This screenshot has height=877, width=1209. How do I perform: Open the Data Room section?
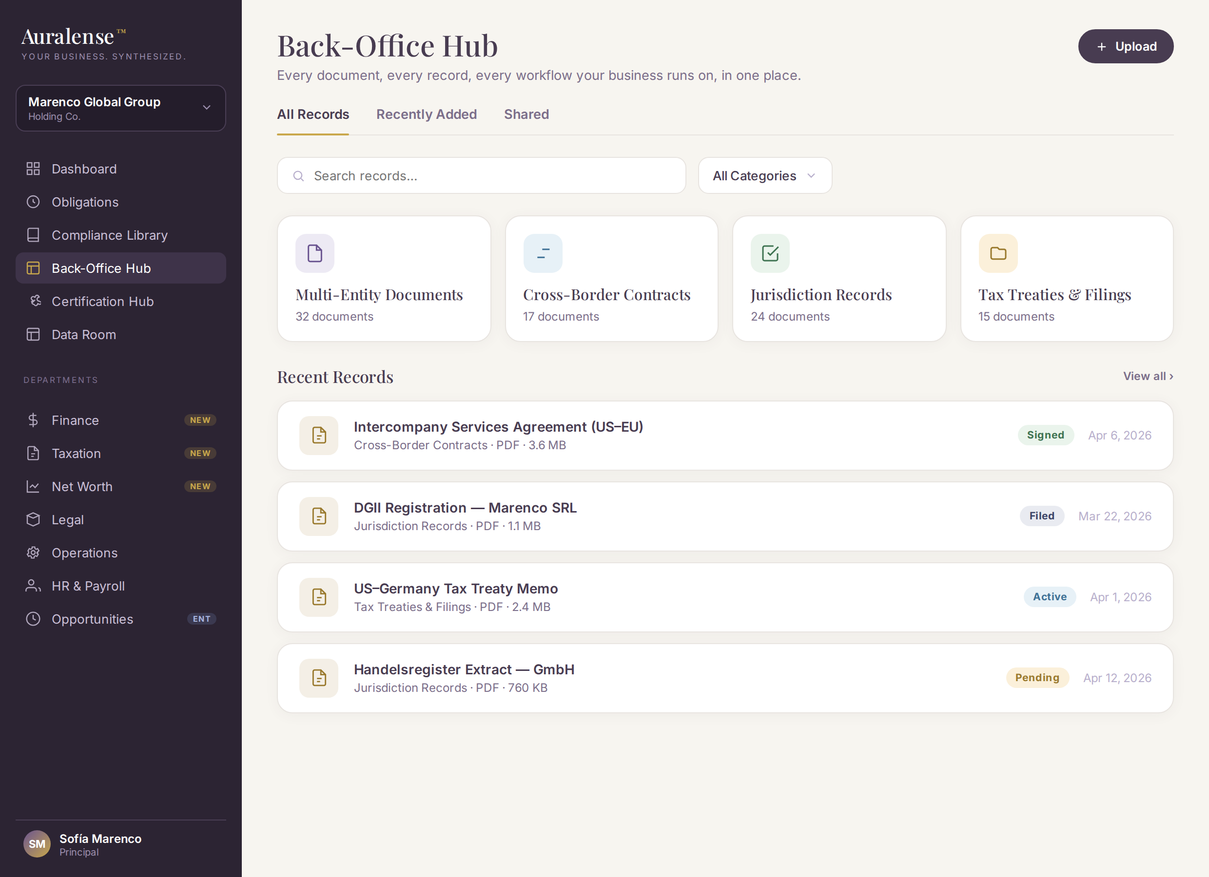point(121,335)
